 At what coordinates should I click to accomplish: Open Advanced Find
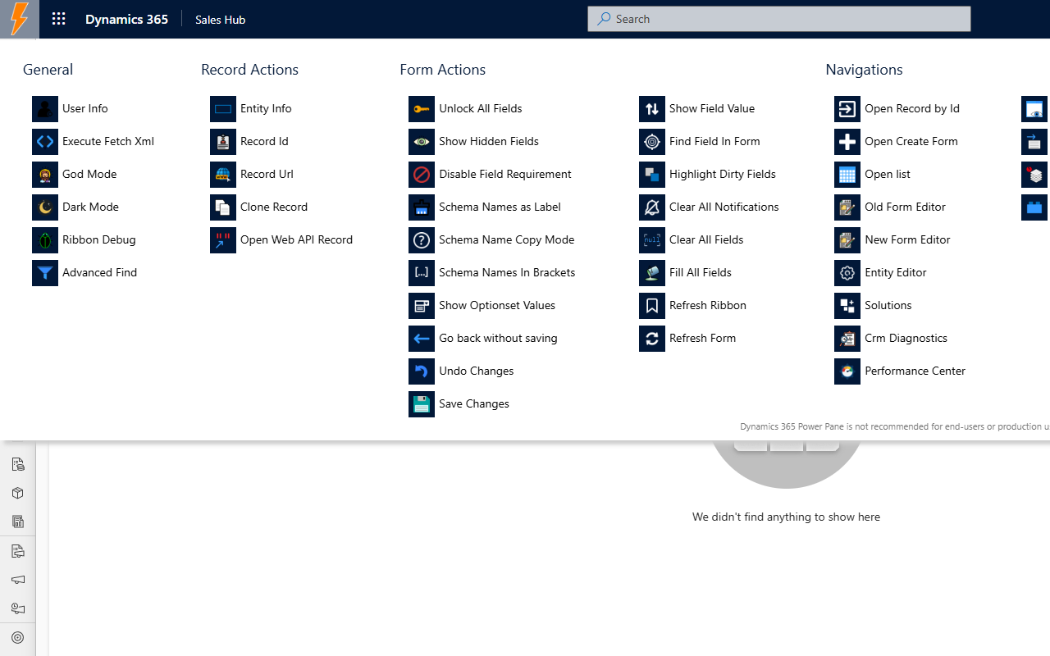[x=99, y=272]
